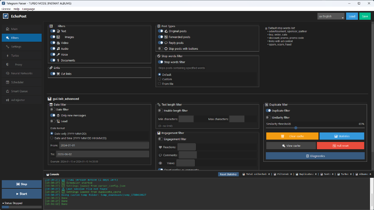
Task: Click the Min characters input field
Action: point(186,119)
